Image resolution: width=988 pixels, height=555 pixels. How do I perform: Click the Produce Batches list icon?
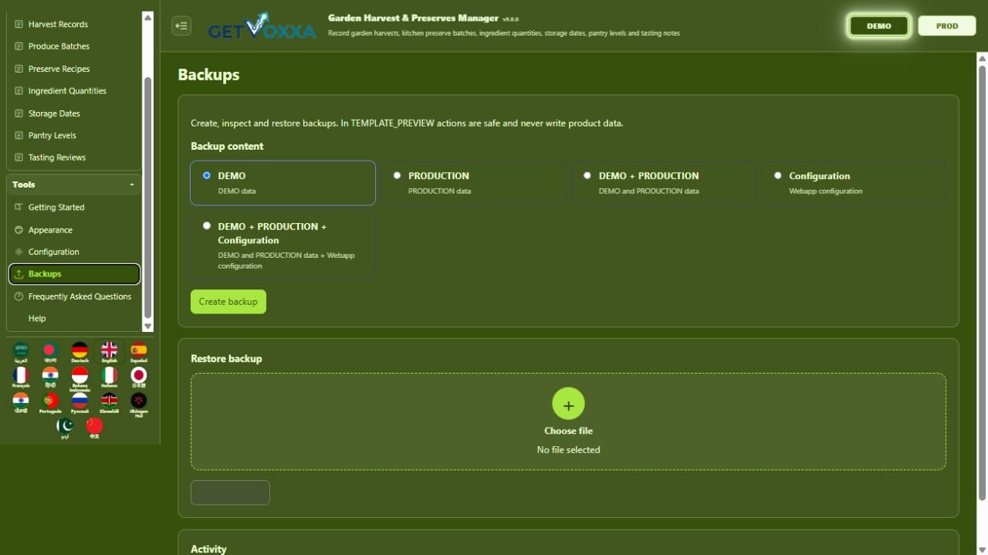[x=19, y=46]
